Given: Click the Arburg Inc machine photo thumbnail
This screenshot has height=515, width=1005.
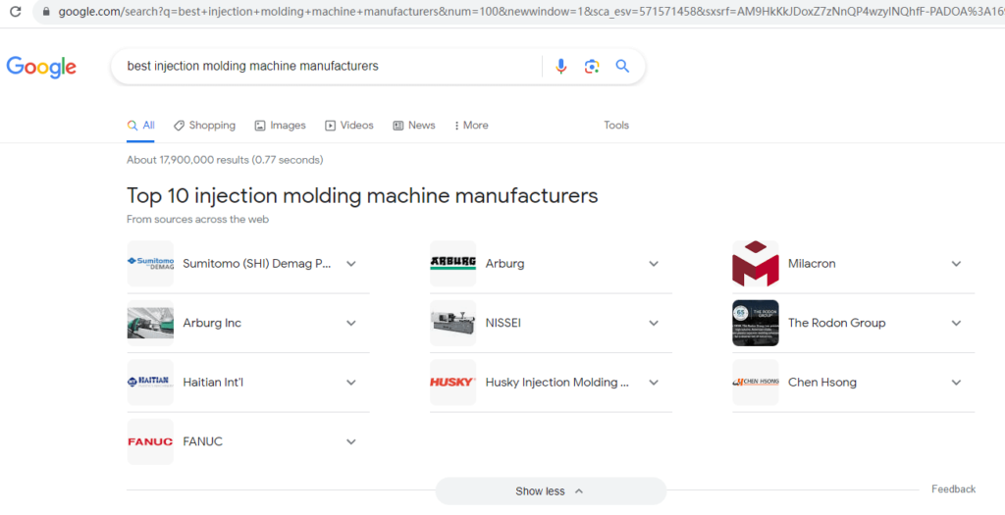Looking at the screenshot, I should point(150,323).
